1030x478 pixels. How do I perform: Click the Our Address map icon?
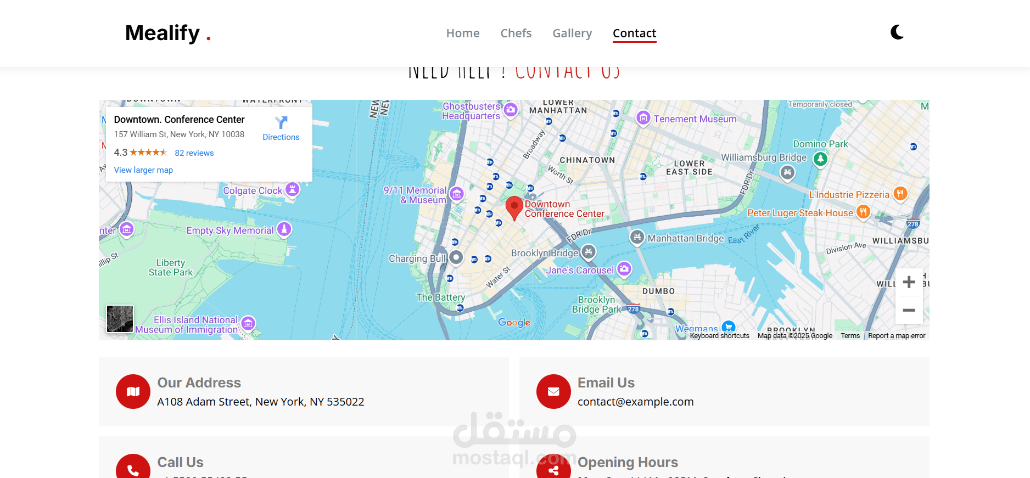point(133,391)
